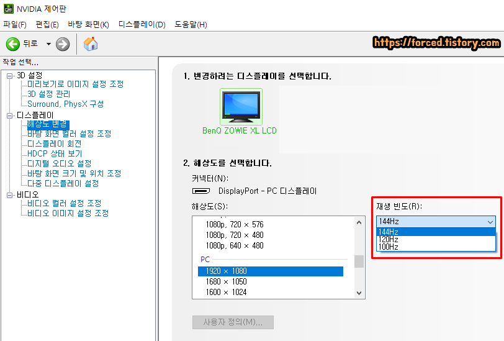
Task: Open 다중 디스플레이 설정 page
Action: [x=63, y=184]
